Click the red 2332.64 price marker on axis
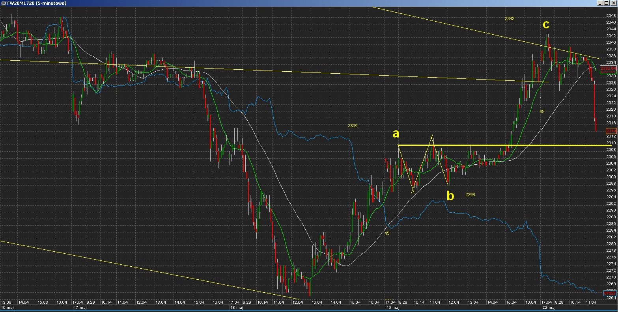The height and width of the screenshot is (312, 618). (608, 68)
